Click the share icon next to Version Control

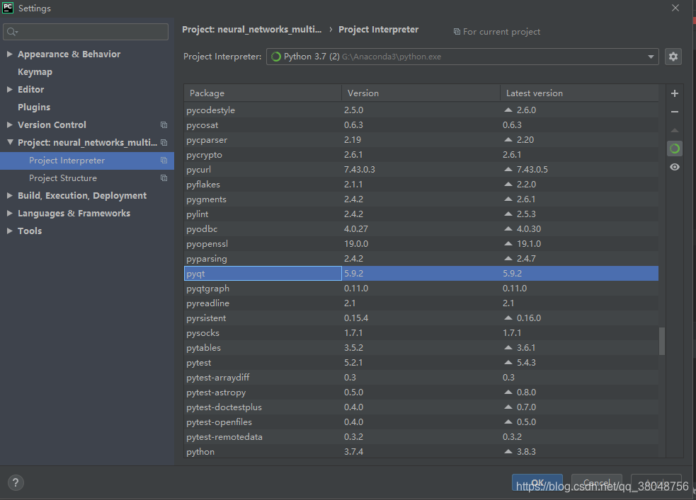click(x=164, y=124)
